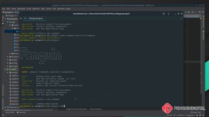Expand the config folder arrow
Screen dimensions: 209x117
click(x=8, y=63)
